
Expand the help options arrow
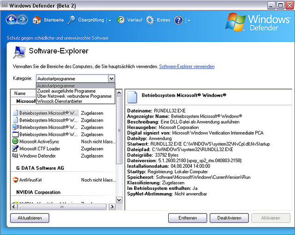(189, 20)
